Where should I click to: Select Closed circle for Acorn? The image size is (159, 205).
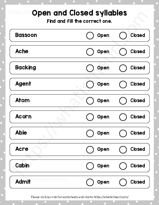(x=123, y=117)
